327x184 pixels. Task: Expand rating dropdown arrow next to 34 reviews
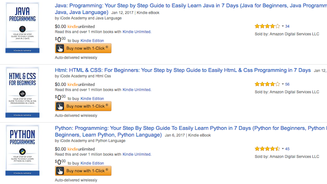(282, 26)
